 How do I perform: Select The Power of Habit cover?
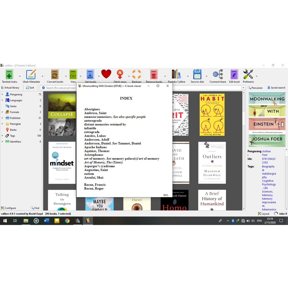coord(212,115)
